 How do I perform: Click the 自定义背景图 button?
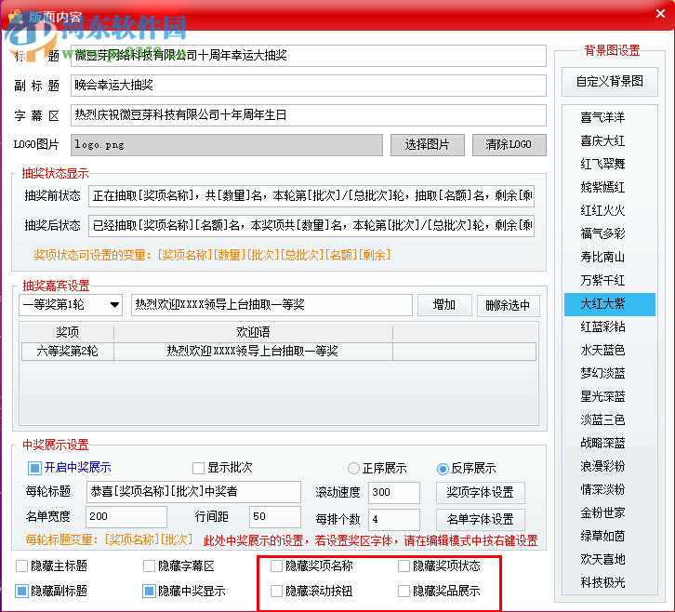(x=610, y=82)
